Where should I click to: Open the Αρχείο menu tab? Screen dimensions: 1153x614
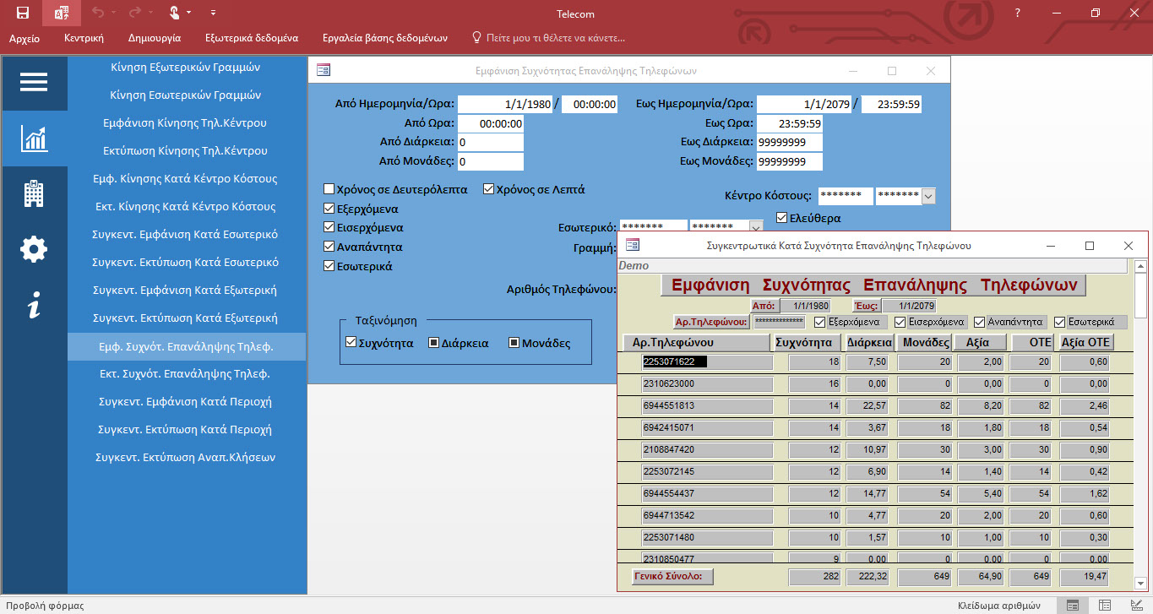(x=24, y=38)
